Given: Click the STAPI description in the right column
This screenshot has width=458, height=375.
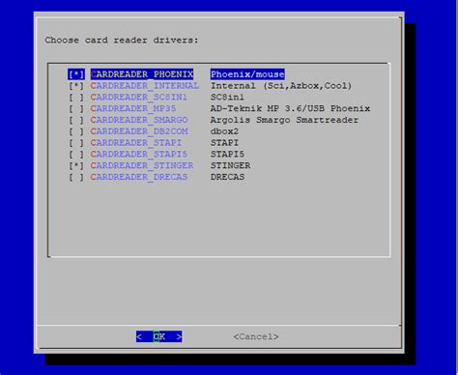Looking at the screenshot, I should pyautogui.click(x=224, y=143).
